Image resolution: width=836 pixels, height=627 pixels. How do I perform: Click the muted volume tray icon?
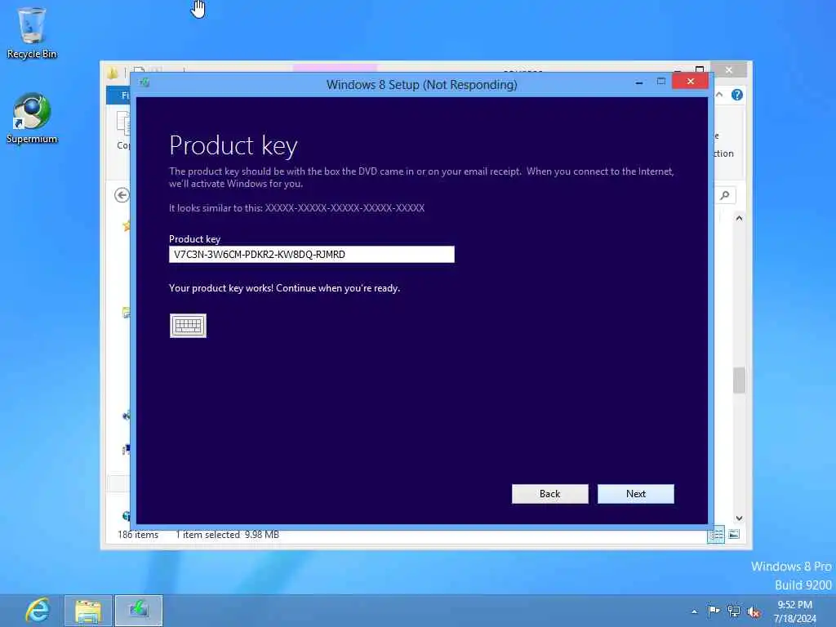point(754,611)
